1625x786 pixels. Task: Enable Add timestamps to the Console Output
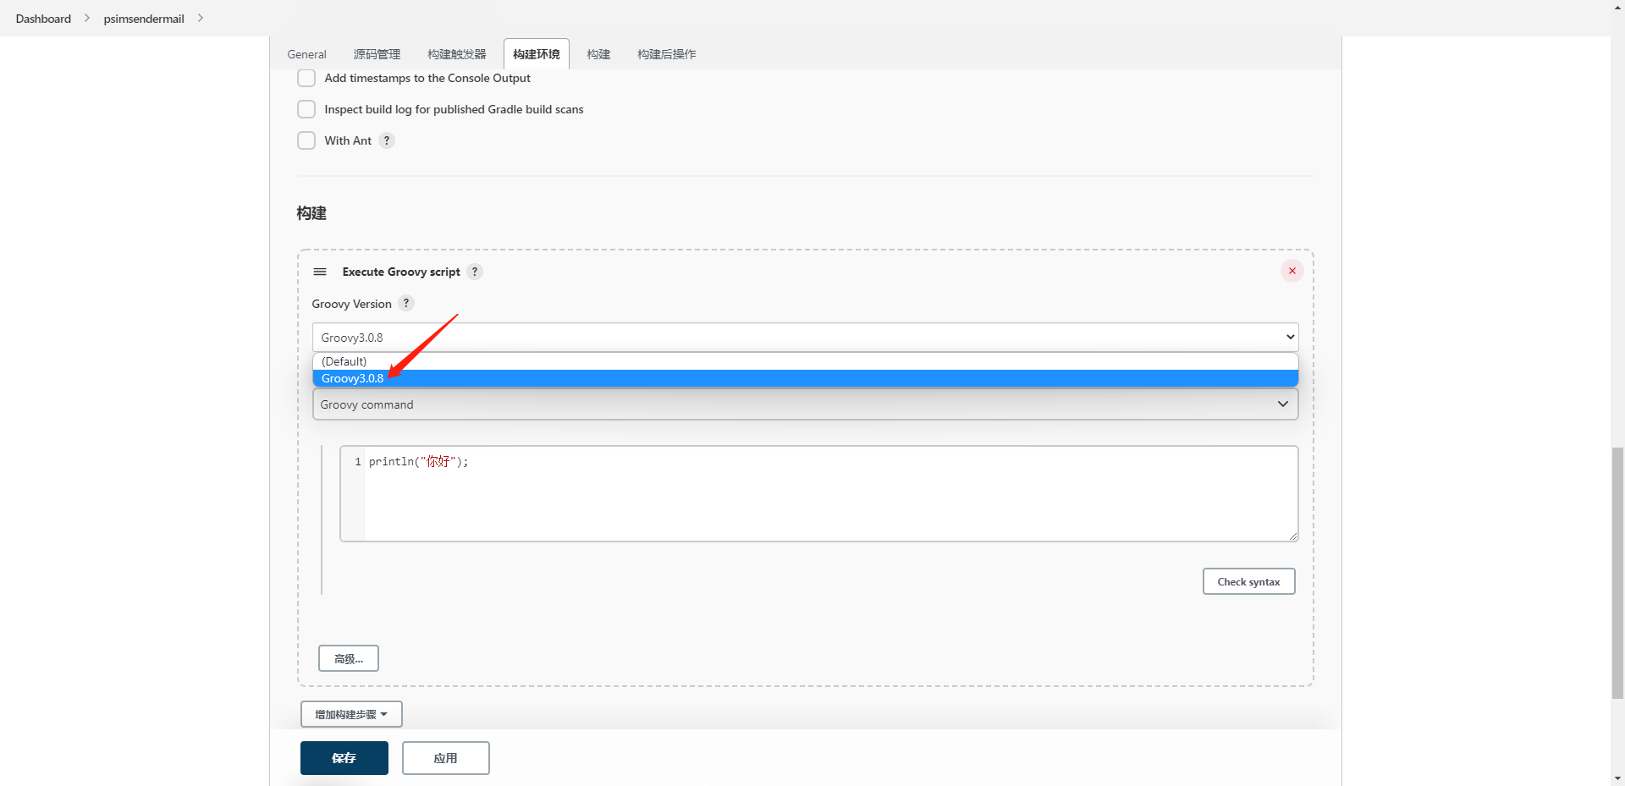click(306, 78)
